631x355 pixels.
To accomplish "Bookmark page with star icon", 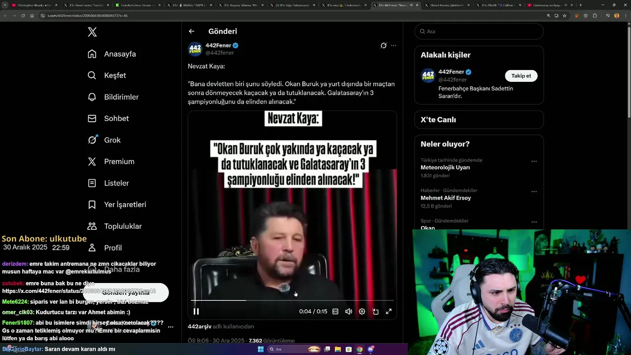I will [564, 15].
